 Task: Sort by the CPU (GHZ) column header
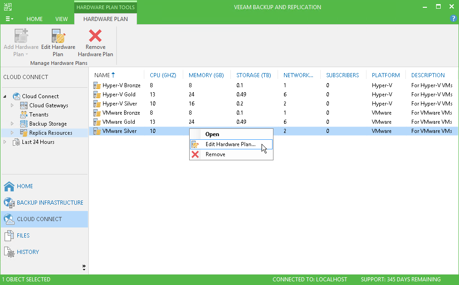pyautogui.click(x=164, y=75)
